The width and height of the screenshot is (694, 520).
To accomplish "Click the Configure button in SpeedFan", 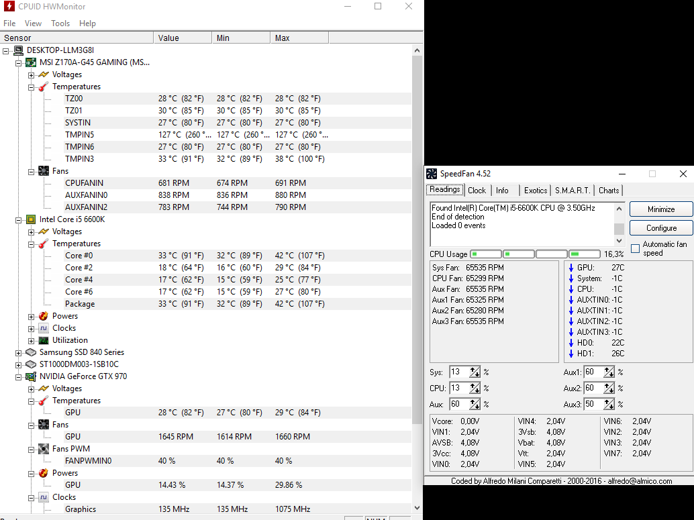I will click(x=661, y=228).
